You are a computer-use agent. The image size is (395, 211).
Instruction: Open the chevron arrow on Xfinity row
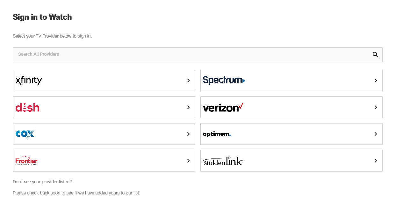click(189, 81)
